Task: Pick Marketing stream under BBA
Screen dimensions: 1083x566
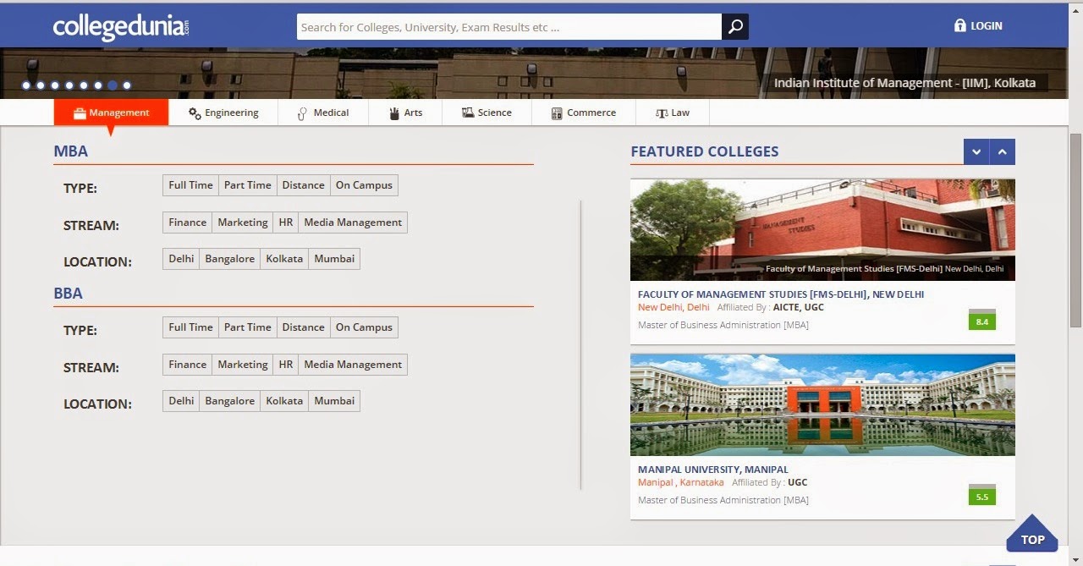Action: 242,365
